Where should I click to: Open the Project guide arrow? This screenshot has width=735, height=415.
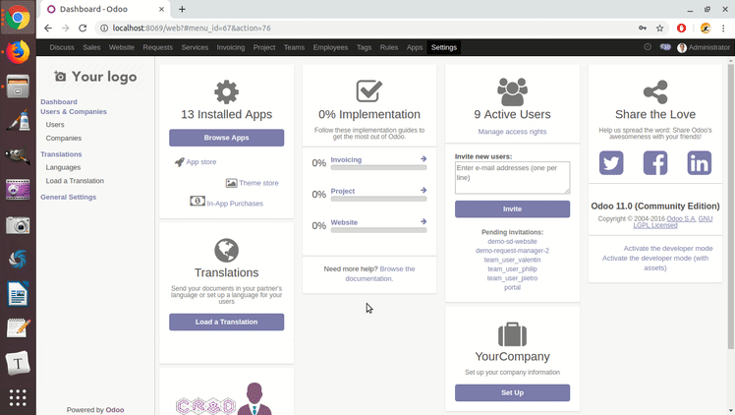(x=424, y=191)
